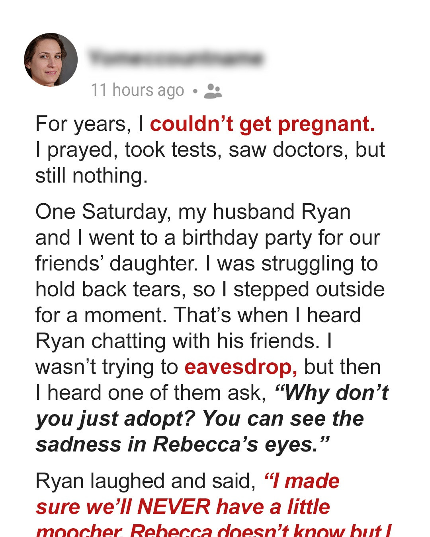Click the dot separator beside the timestamp
Screen dimensions: 430x537
(x=195, y=91)
